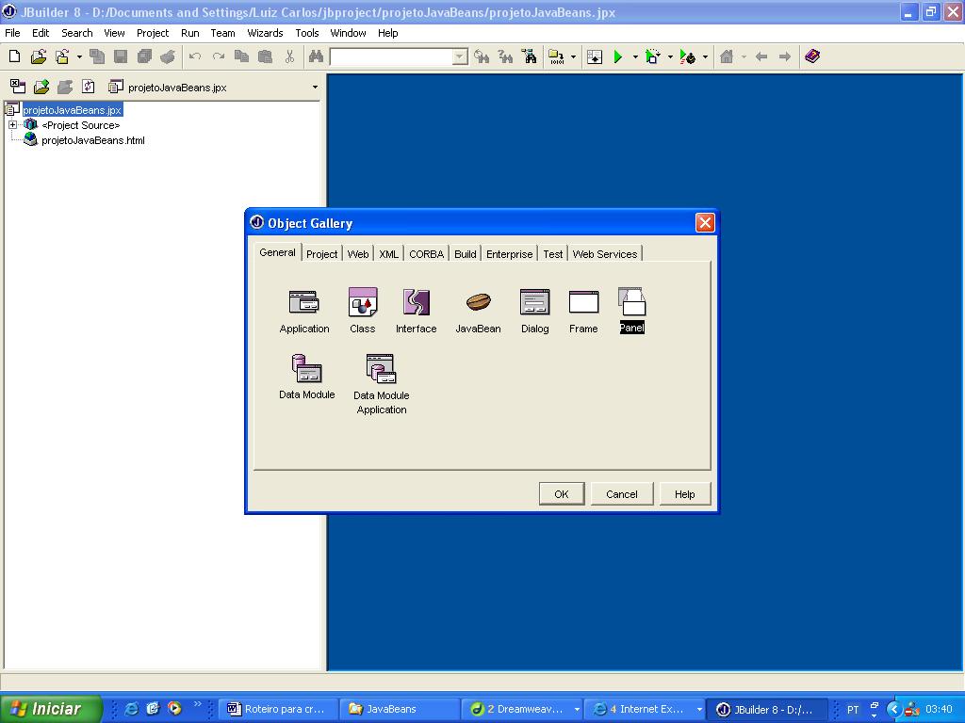Click the green Run Project toolbar button

(x=618, y=57)
